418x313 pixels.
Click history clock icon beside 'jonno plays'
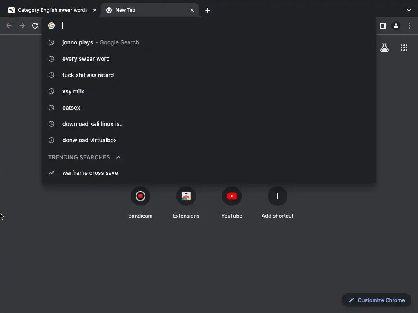click(x=51, y=42)
